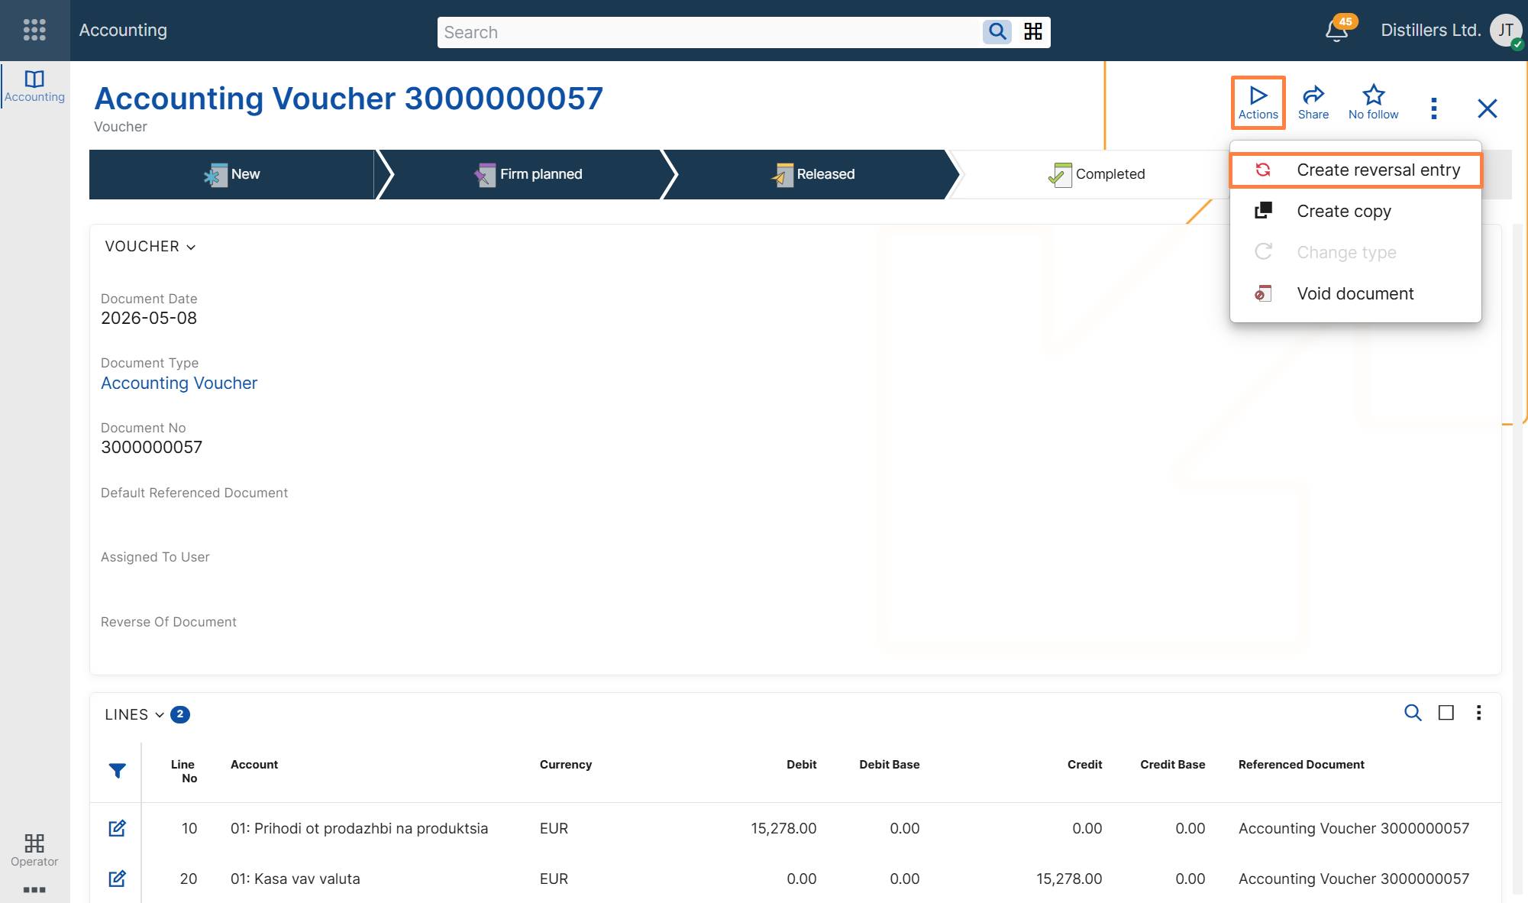This screenshot has height=903, width=1528.
Task: Select Void document menu entry
Action: pos(1355,293)
